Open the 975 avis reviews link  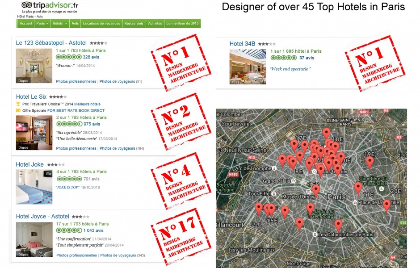click(92, 124)
